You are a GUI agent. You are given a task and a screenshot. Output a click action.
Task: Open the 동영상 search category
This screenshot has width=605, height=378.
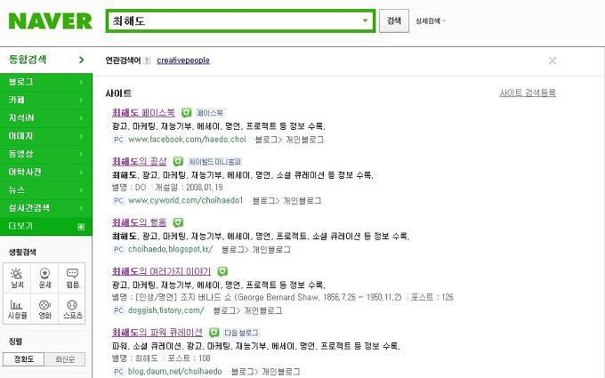point(46,154)
